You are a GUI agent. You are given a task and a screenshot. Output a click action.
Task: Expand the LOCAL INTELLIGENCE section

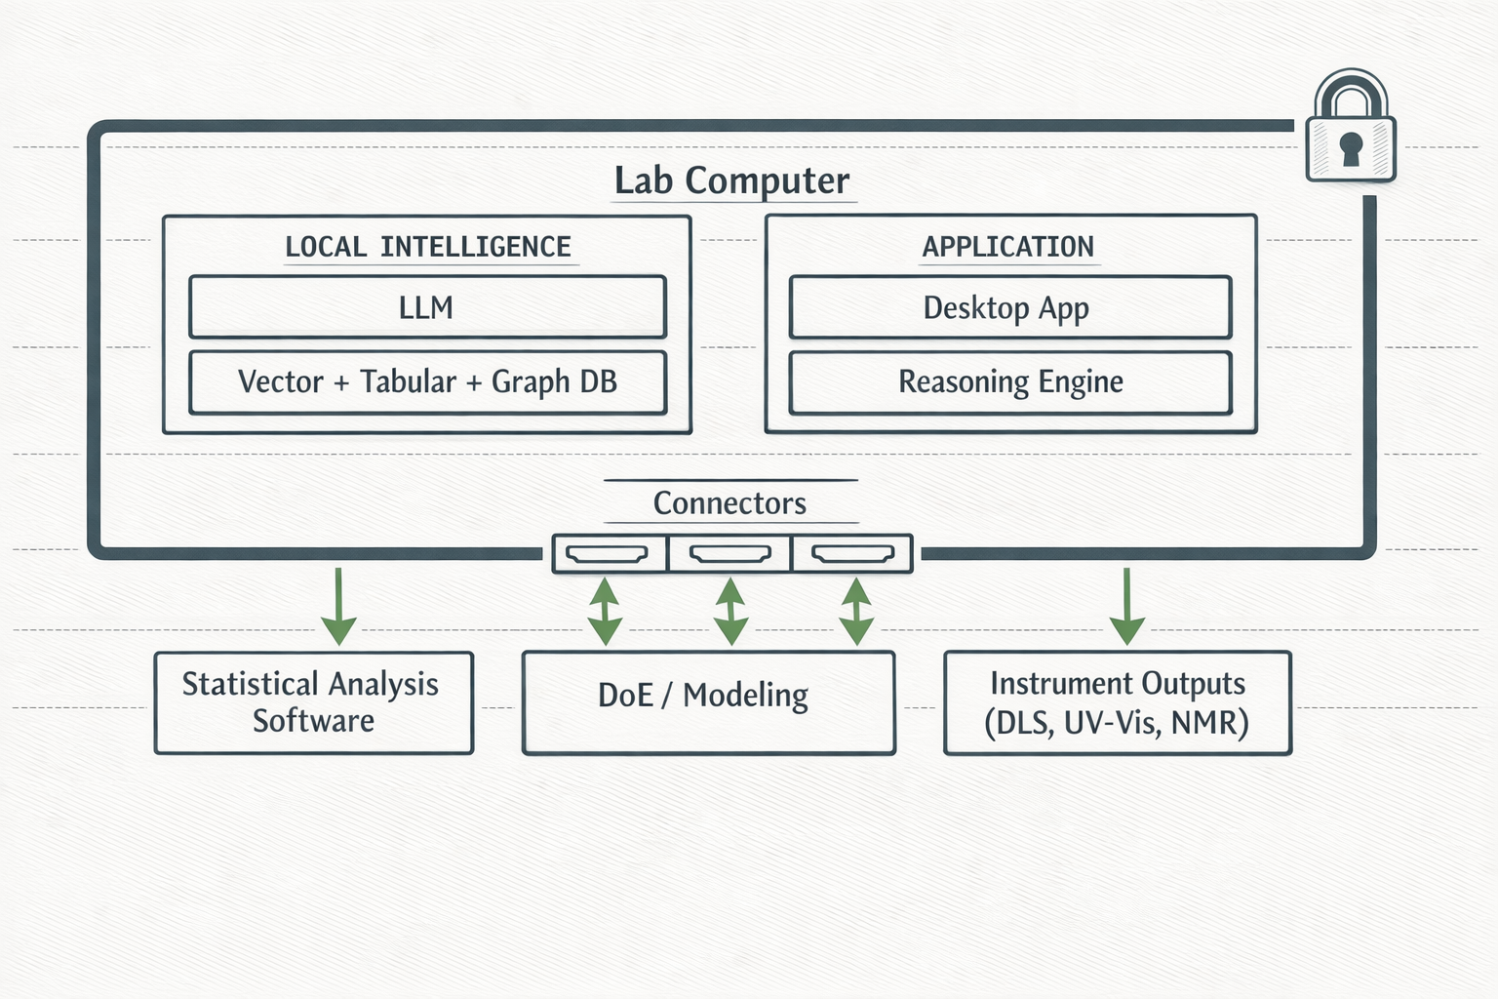[x=428, y=246]
